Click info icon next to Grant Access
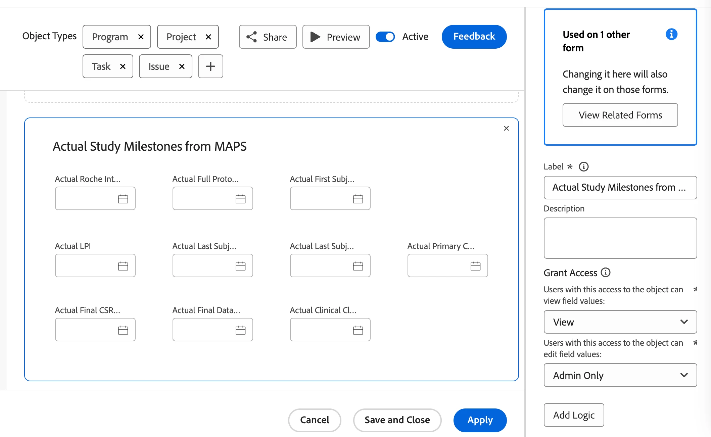Viewport: 711px width, 437px height. point(606,273)
